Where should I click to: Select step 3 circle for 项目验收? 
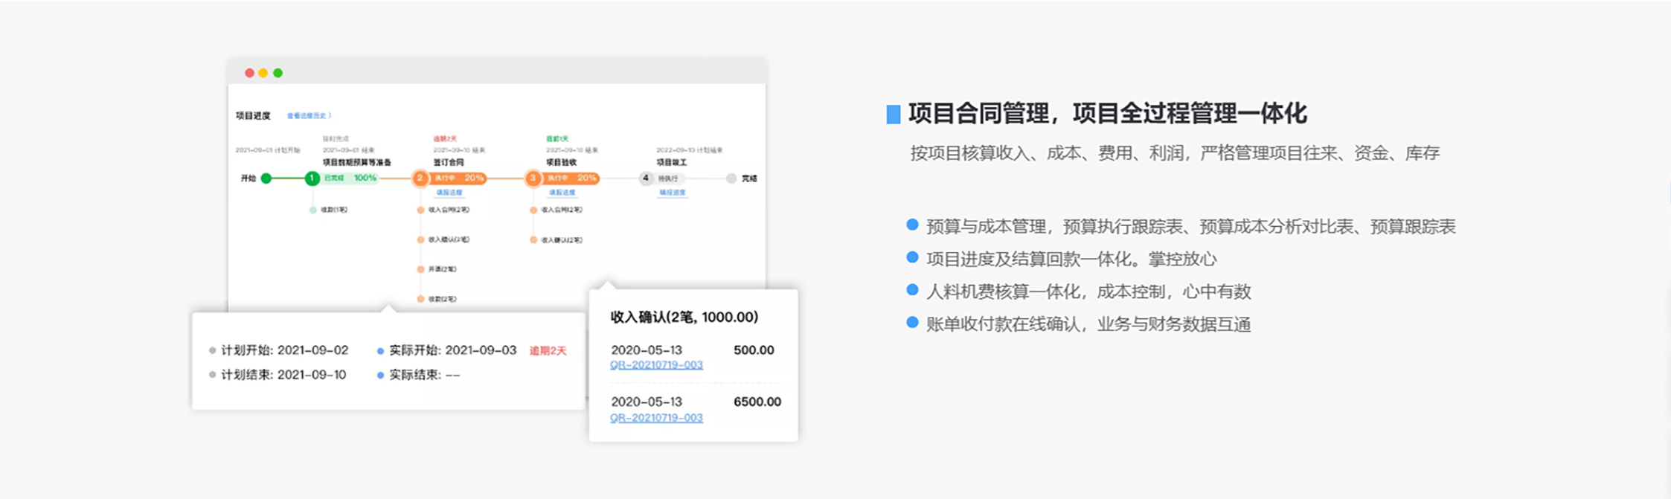(533, 178)
